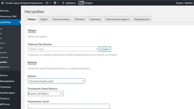Select the Общие settings tab
194x109 pixels.
point(32,19)
